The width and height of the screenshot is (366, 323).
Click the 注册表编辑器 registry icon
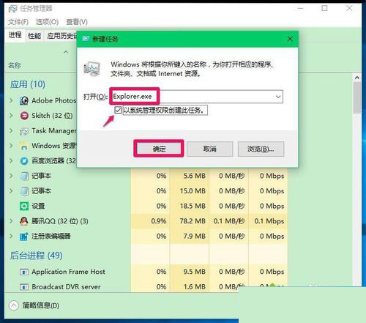coord(24,237)
